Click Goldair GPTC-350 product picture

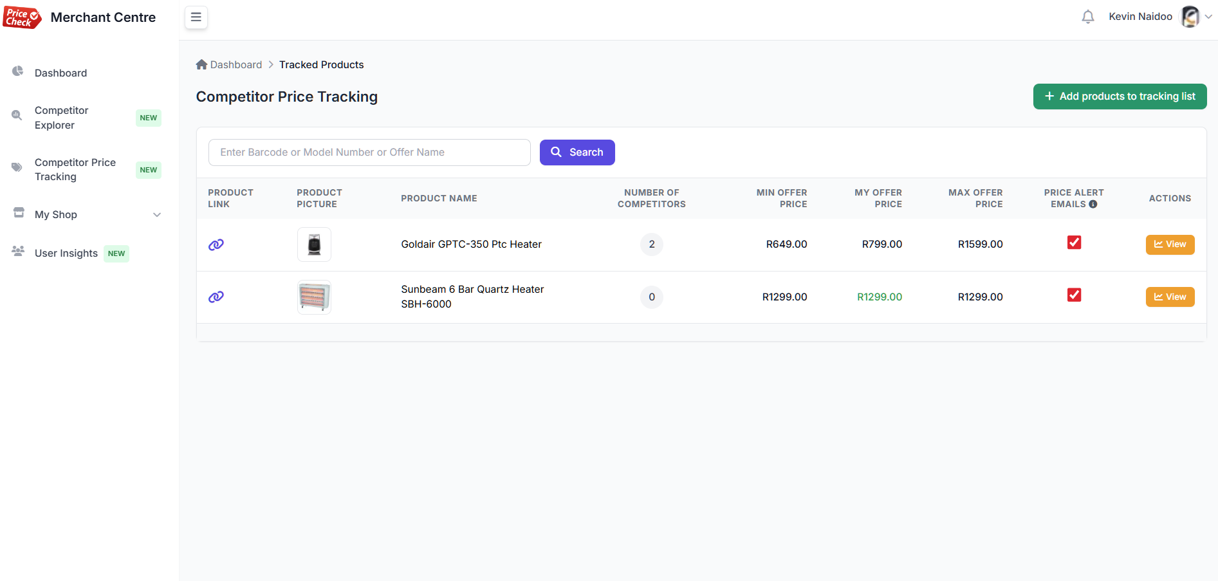[x=314, y=244]
